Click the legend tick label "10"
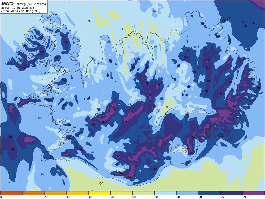The image size is (265, 199). click(x=24, y=197)
